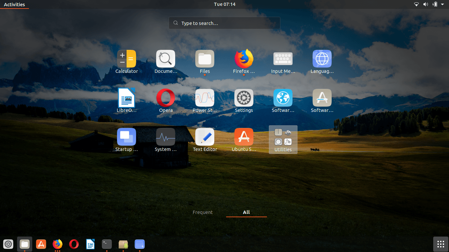
Task: Open the clock and calendar menu
Action: click(225, 4)
